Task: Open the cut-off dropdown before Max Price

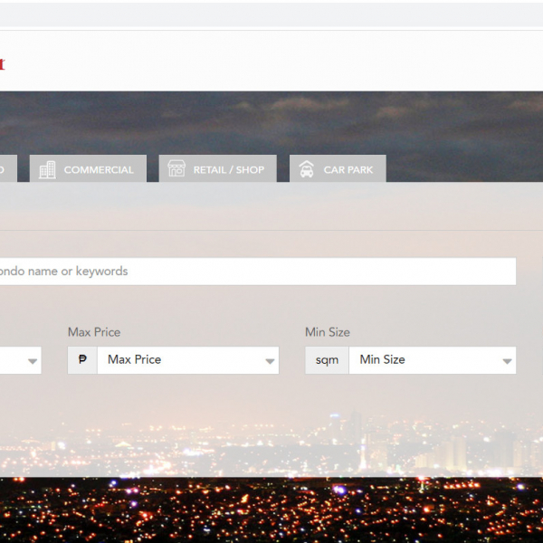Action: pos(33,361)
